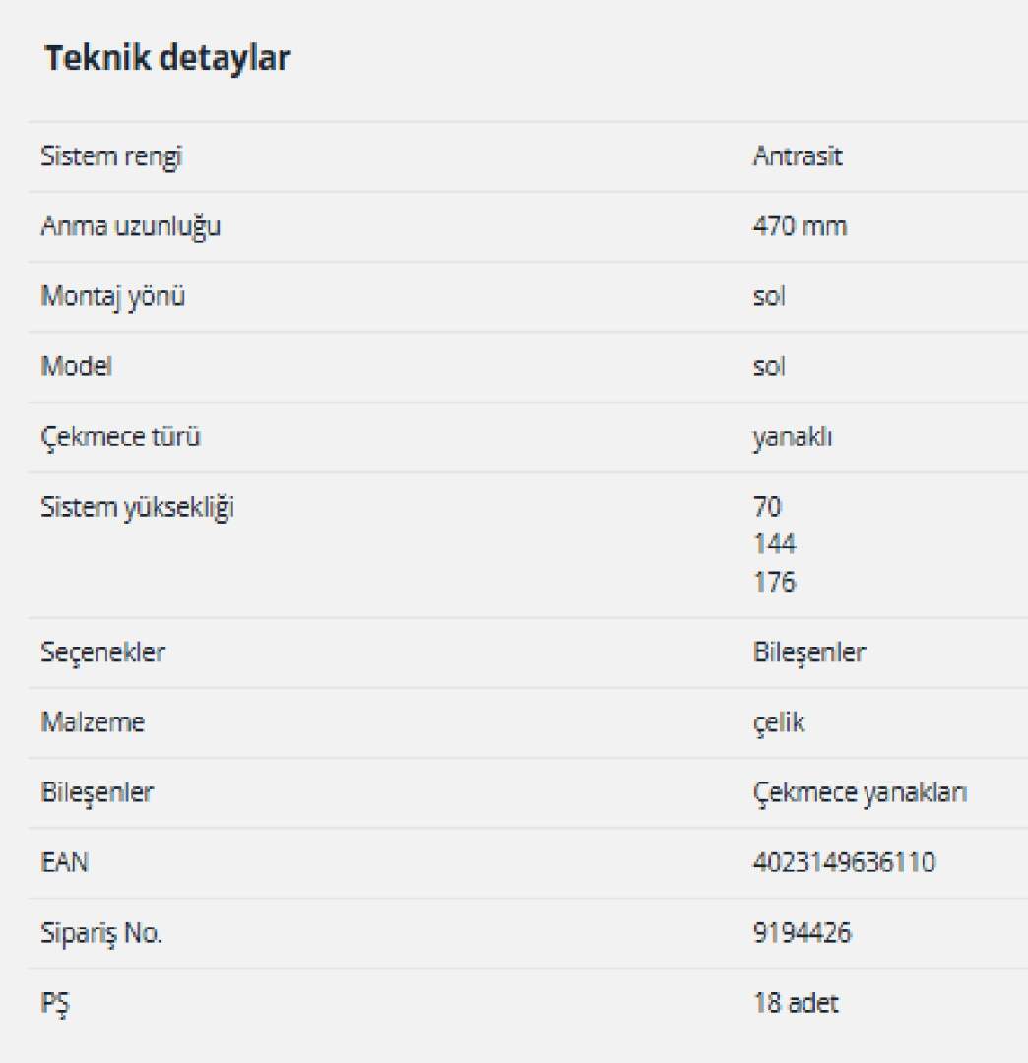Select the "Model" row label
Image resolution: width=1028 pixels, height=1063 pixels.
[76, 366]
